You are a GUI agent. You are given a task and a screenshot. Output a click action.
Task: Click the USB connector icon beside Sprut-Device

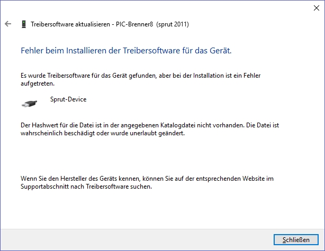coord(29,104)
